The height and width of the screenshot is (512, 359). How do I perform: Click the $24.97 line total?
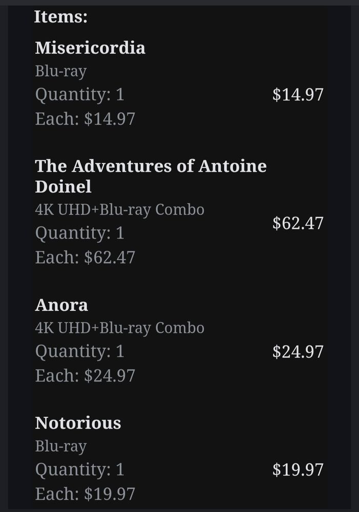298,352
